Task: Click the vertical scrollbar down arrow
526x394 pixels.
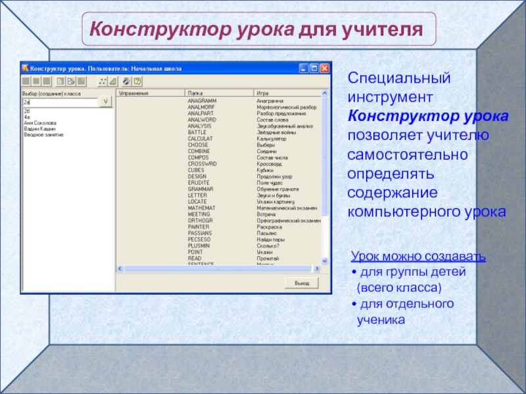Action: tap(325, 261)
